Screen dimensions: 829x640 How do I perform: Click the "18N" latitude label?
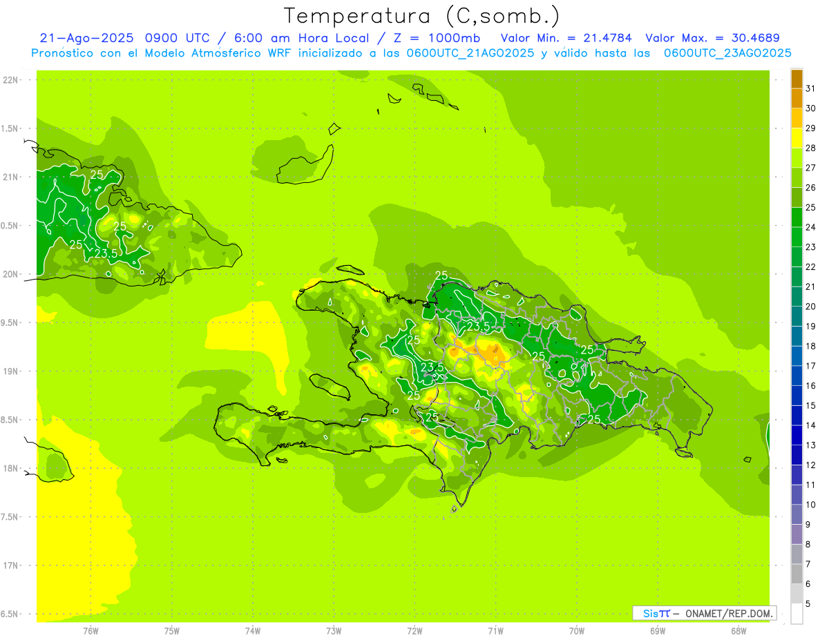[10, 469]
